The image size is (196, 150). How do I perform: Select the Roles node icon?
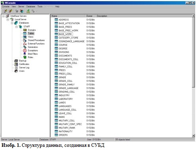tap(25, 57)
